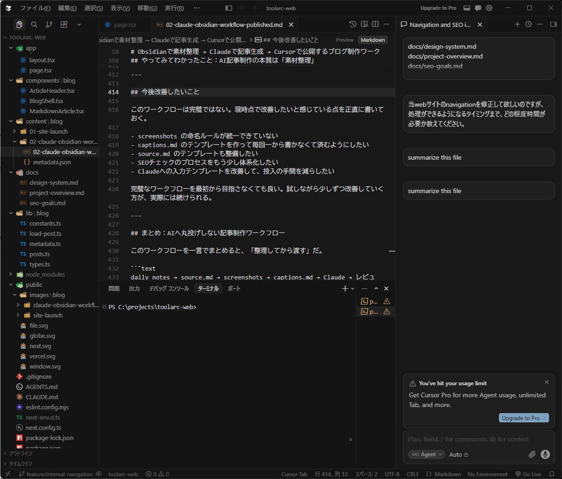Open the editor timeline history icon
Viewport: 562px width, 479px height.
click(353, 24)
